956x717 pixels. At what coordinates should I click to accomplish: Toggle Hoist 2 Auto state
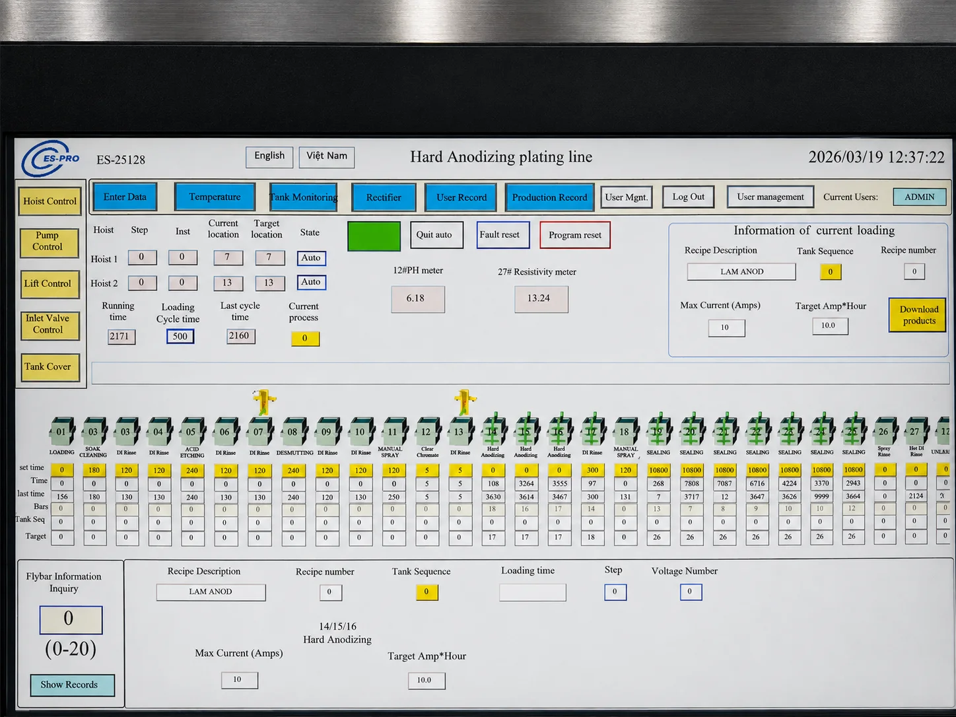click(x=311, y=282)
